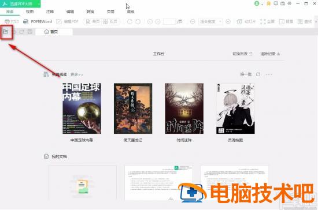Click the print (打印) toolbar icon
This screenshot has height=210, width=318.
pos(12,21)
